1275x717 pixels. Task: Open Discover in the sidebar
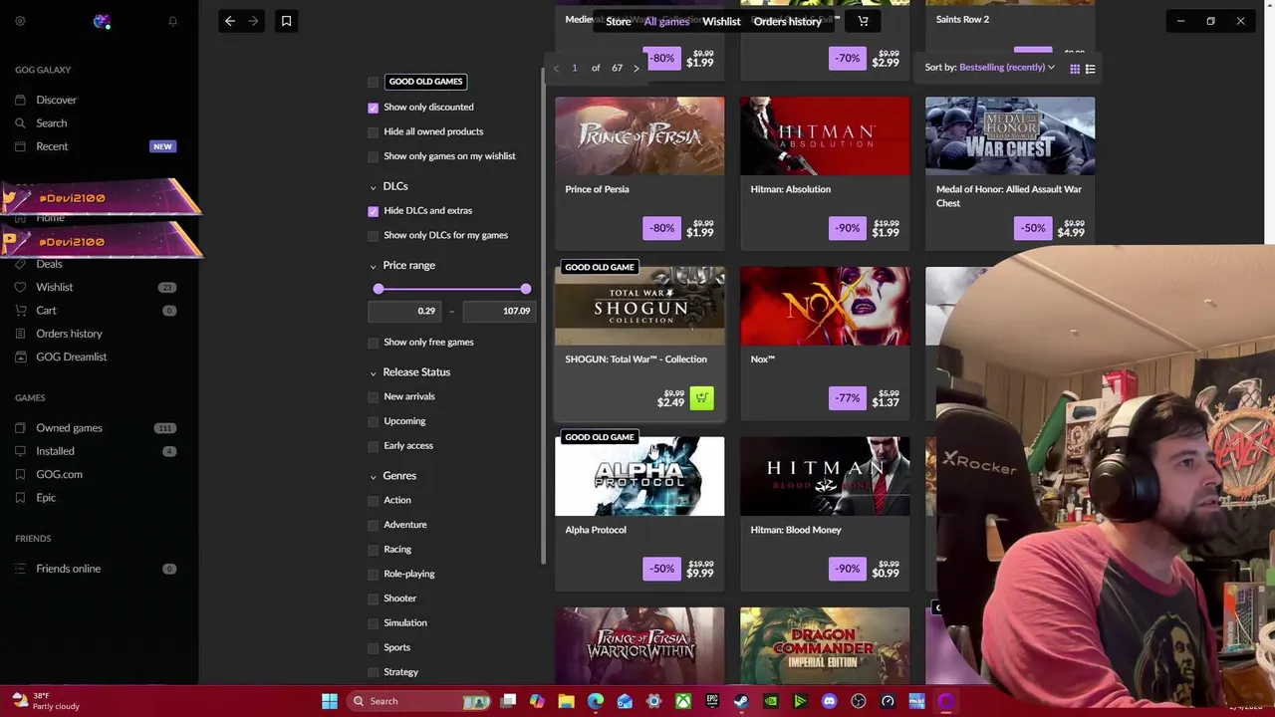point(56,100)
